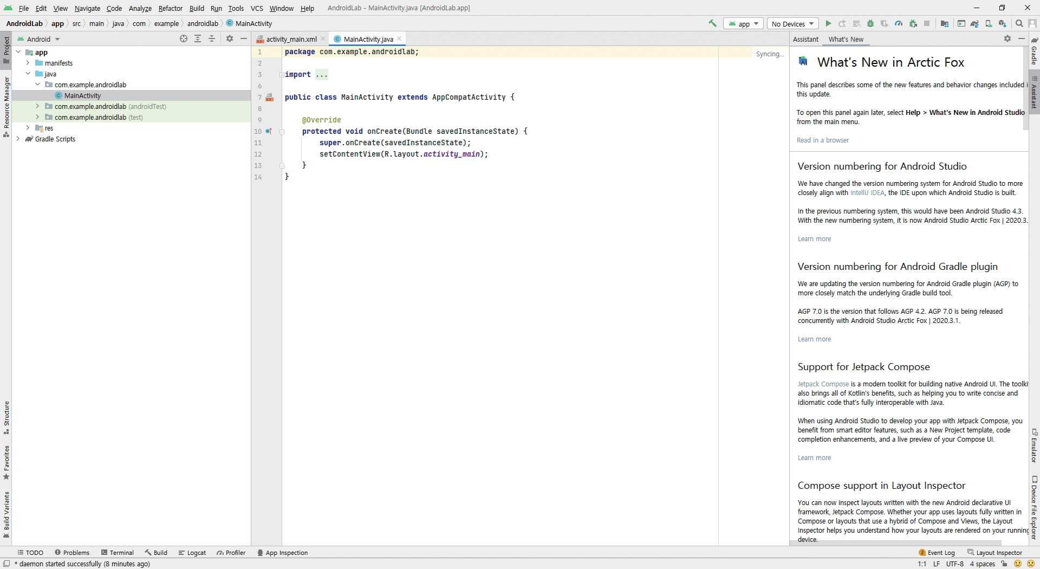Screen dimensions: 1040x569
Task: Open the AVD Manager device icon
Action: pyautogui.click(x=989, y=23)
